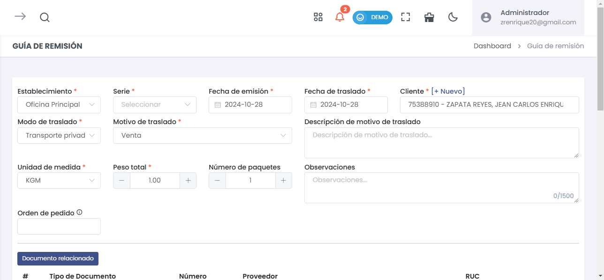
Task: Click the [+ Nuevo] cliente link
Action: pos(448,91)
